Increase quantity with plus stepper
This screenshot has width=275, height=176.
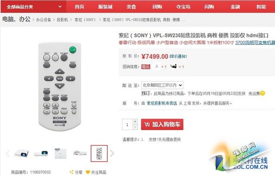[x=135, y=121]
